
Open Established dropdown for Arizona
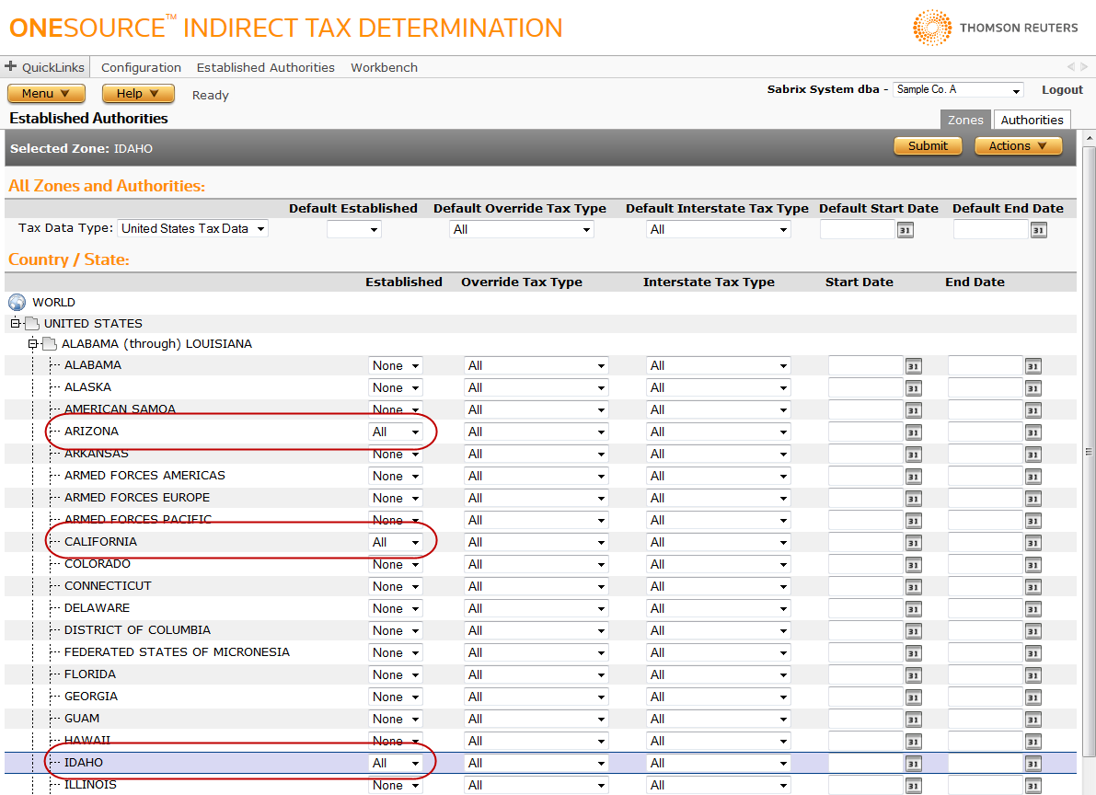click(396, 432)
